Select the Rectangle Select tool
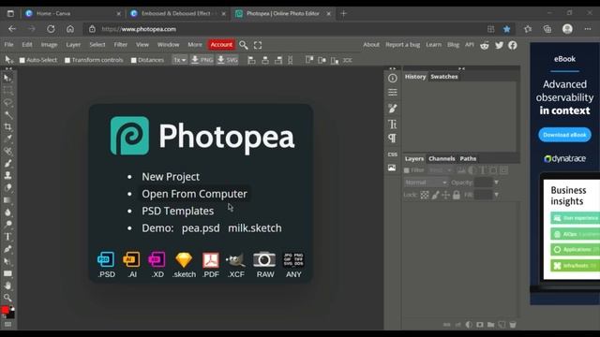 7,91
